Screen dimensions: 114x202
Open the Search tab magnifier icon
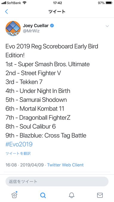click(x=43, y=195)
